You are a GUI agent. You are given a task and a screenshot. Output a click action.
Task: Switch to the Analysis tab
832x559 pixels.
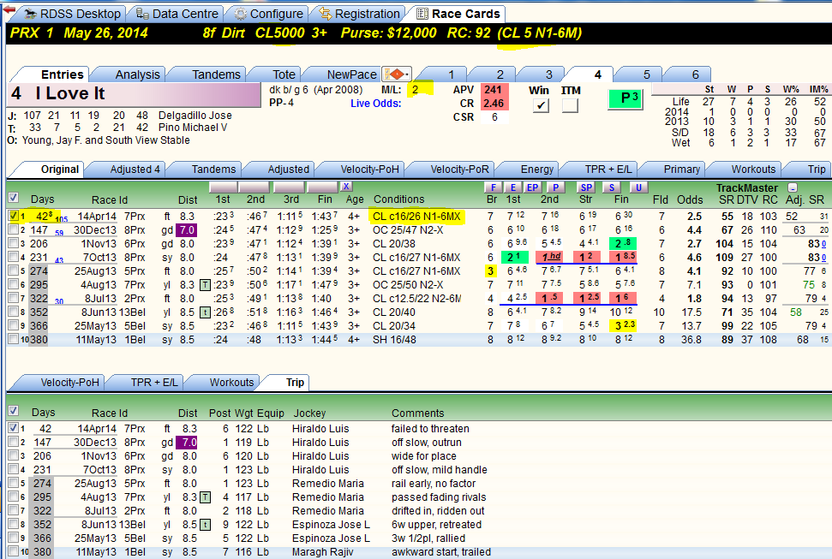[137, 74]
